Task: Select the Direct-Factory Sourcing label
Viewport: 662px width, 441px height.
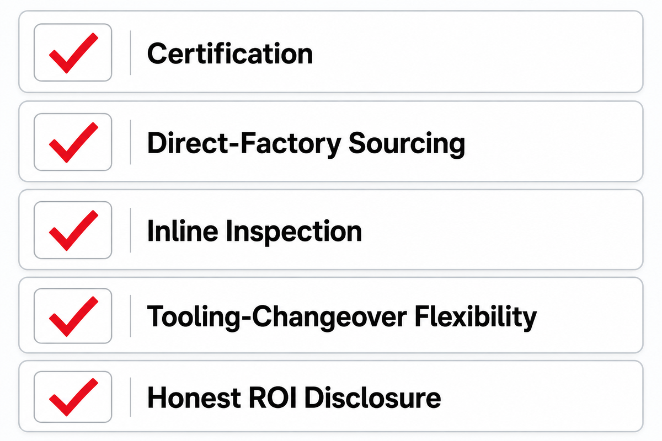Action: pyautogui.click(x=306, y=143)
